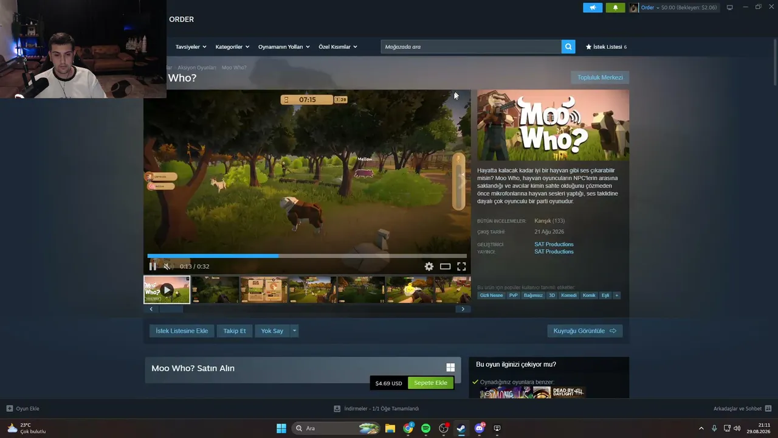Open the Bağımsız tag

point(533,296)
